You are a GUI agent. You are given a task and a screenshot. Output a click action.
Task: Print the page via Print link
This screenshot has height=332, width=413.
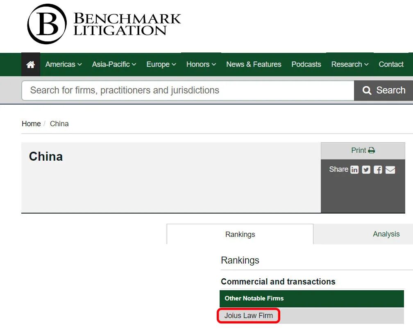[x=363, y=150]
